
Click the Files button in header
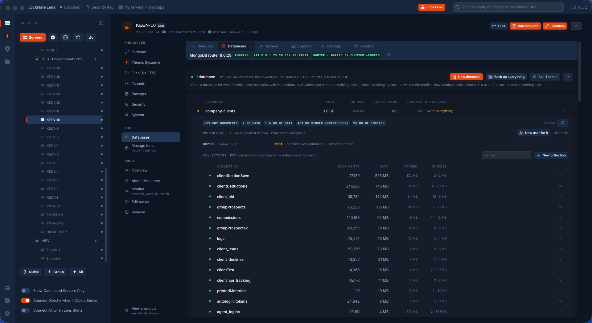499,26
